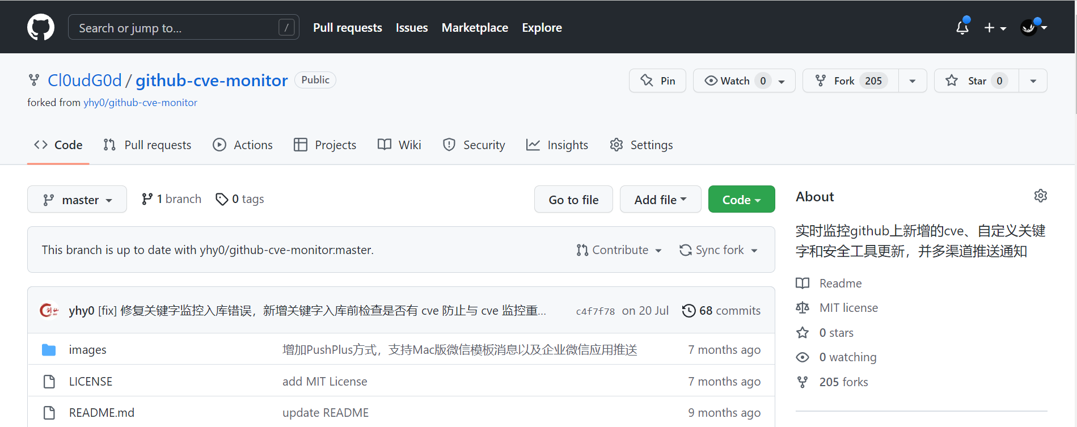The image size is (1077, 427).
Task: View the 1 branch link
Action: tap(171, 199)
